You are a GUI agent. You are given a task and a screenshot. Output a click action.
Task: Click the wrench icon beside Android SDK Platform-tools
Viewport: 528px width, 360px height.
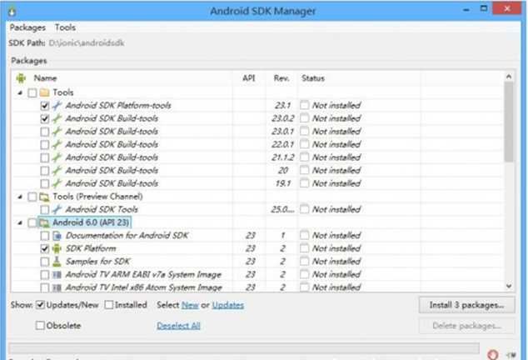tap(57, 106)
